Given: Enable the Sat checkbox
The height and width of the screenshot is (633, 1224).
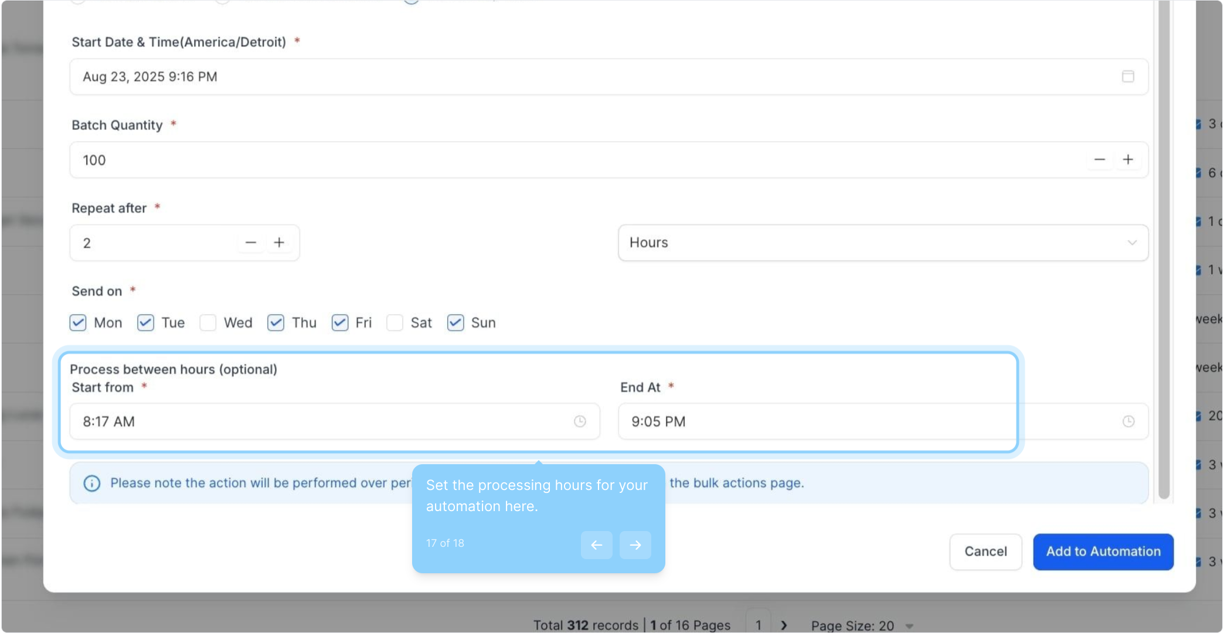Looking at the screenshot, I should coord(395,323).
